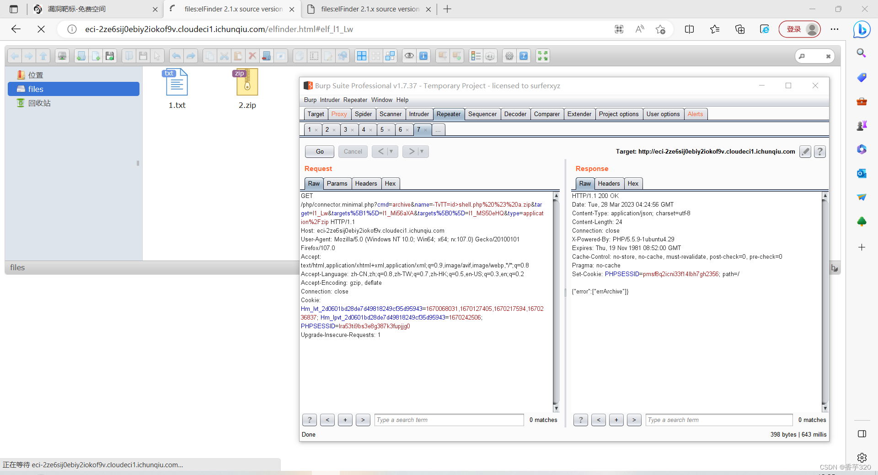This screenshot has height=475, width=878.
Task: Open Outlook from the Edge sidebar
Action: (x=862, y=173)
